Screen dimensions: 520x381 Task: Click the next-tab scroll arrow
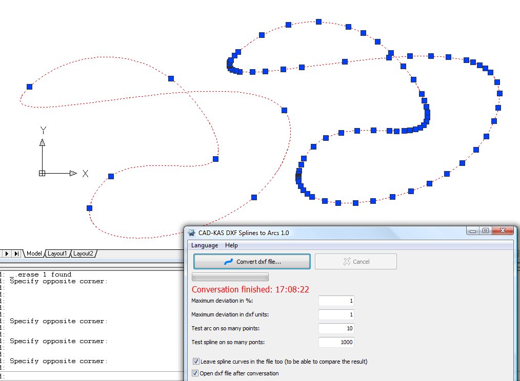pyautogui.click(x=8, y=253)
